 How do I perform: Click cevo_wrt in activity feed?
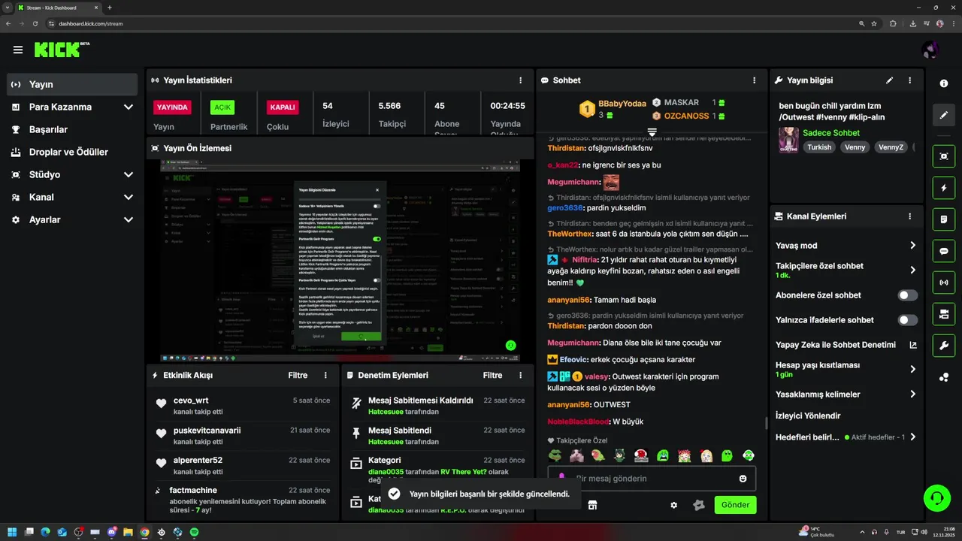[191, 400]
